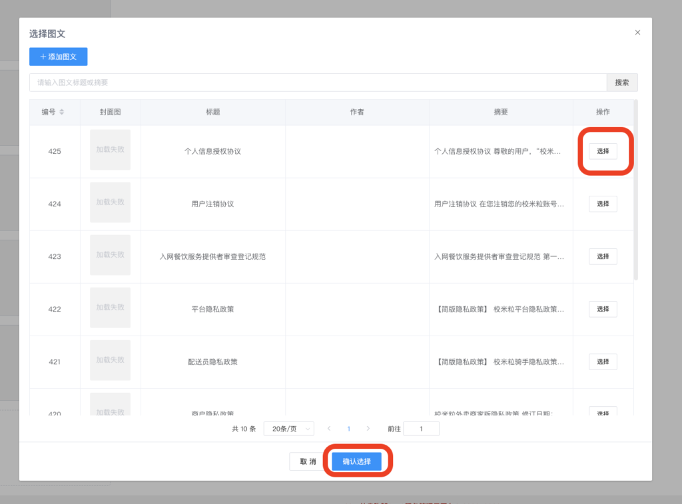Click the 加载失败 cover thumbnail of row 425
The width and height of the screenshot is (682, 504).
(x=110, y=151)
